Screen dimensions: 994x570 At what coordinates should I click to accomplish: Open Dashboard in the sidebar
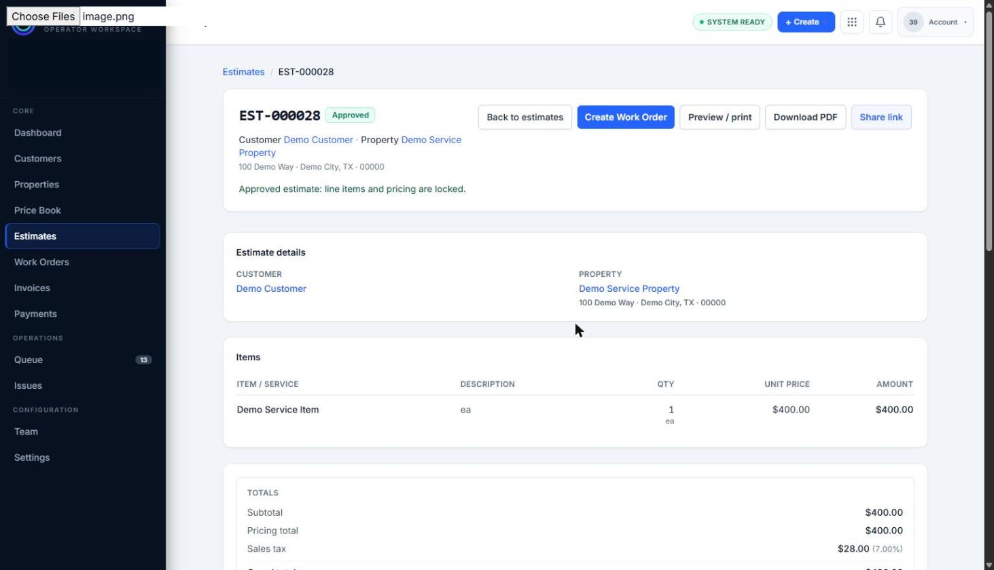(82, 132)
